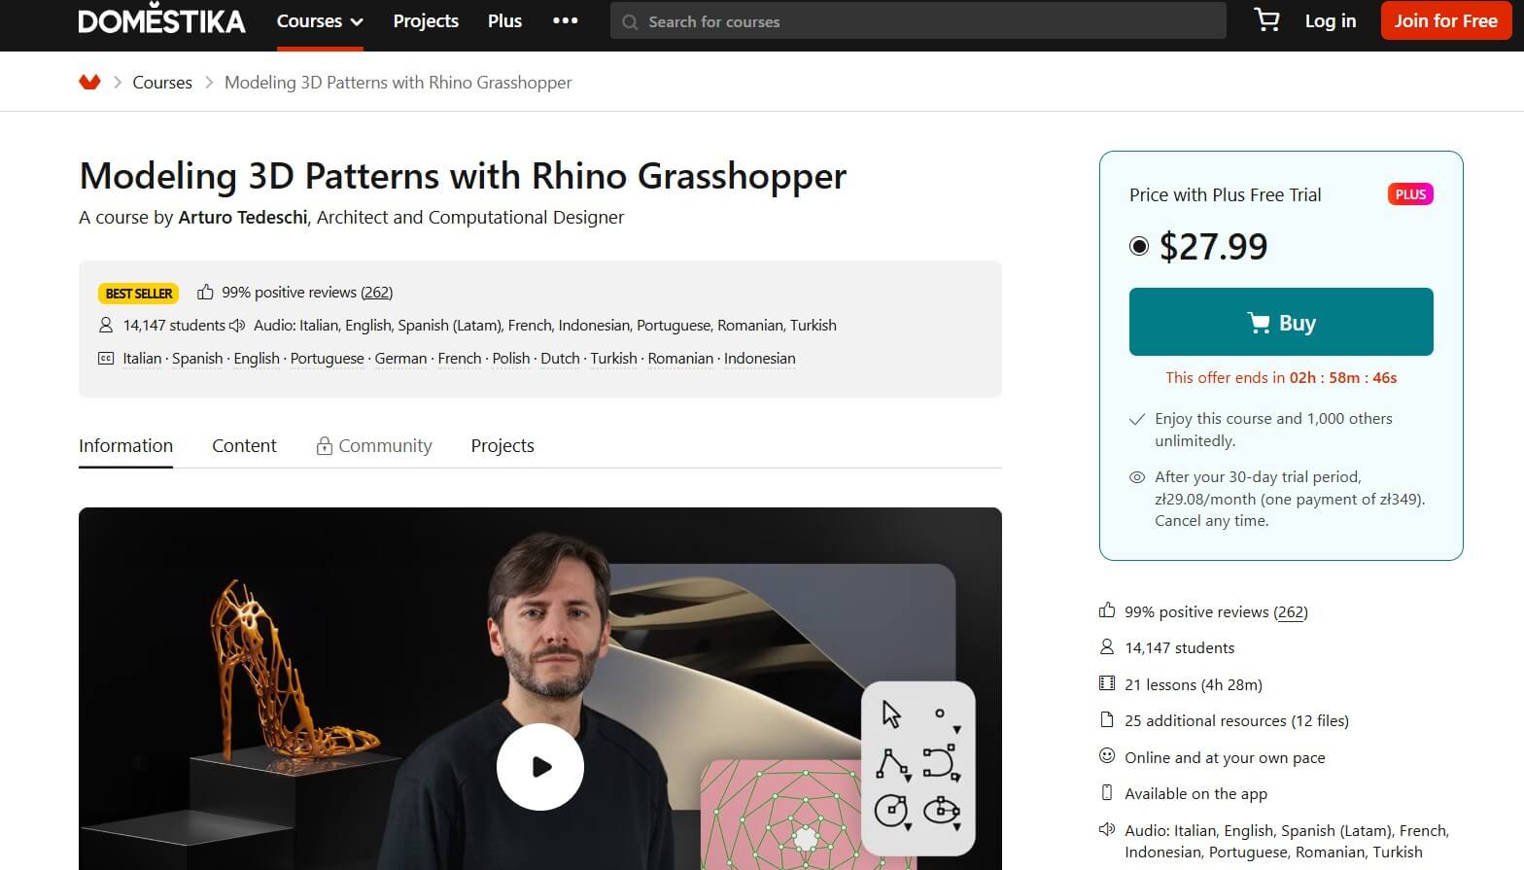
Task: Click the Polish subtitle language
Action: tap(511, 359)
